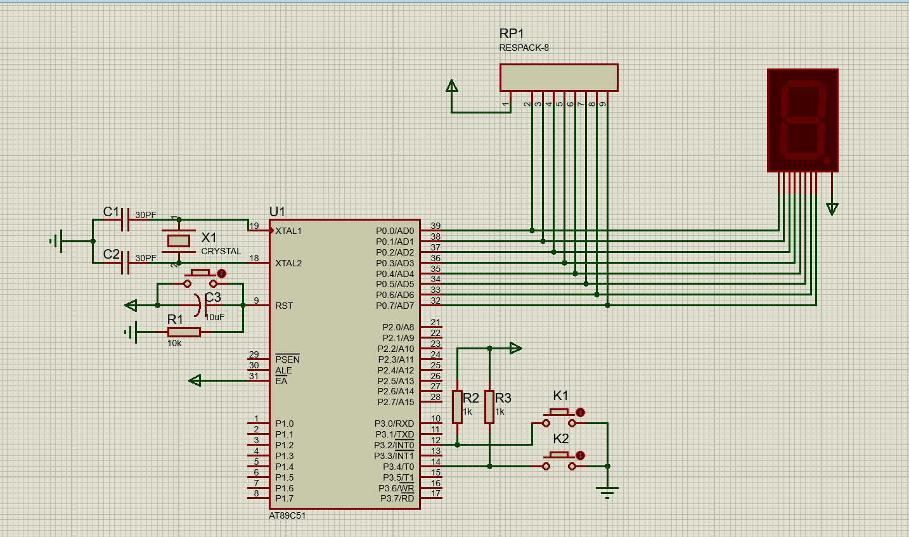Click the P0.7/AD7 pin label
The image size is (909, 537).
(x=395, y=306)
